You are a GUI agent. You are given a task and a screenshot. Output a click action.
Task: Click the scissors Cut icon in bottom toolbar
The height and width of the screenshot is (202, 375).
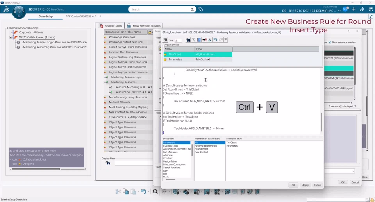coord(118,191)
